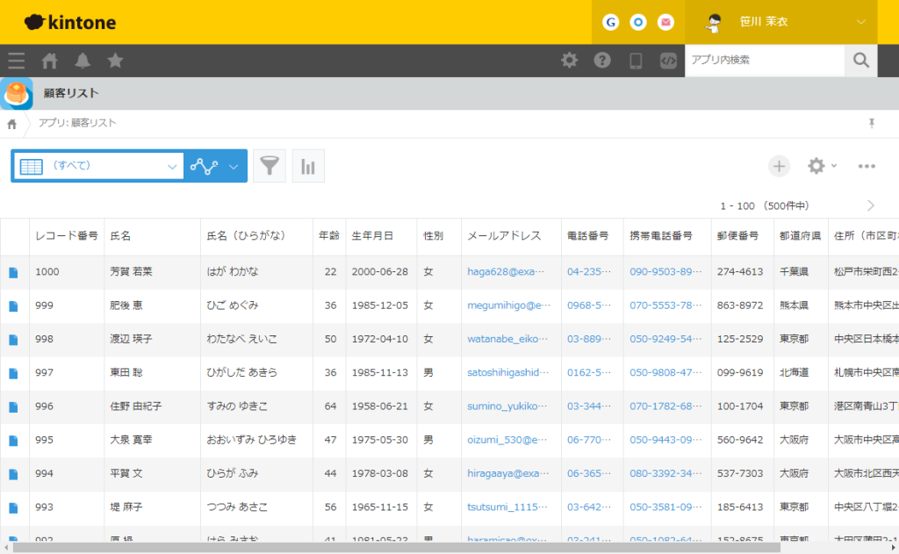This screenshot has height=554, width=899.
Task: Open the bar chart aggregate icon
Action: (308, 166)
